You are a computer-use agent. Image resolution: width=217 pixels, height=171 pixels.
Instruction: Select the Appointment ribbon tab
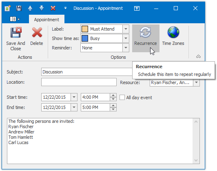point(46,20)
